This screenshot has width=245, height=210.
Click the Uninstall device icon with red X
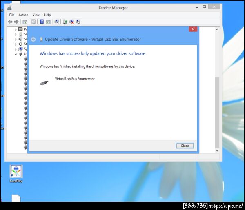(x=71, y=22)
